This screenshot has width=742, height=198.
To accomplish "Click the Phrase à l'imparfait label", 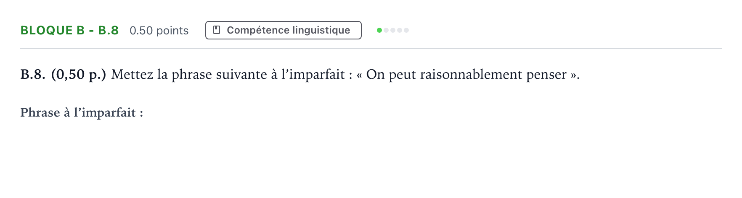I will point(82,112).
